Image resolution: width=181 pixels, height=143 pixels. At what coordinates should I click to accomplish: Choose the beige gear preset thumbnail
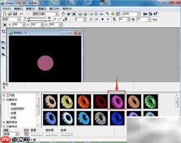click(50, 101)
